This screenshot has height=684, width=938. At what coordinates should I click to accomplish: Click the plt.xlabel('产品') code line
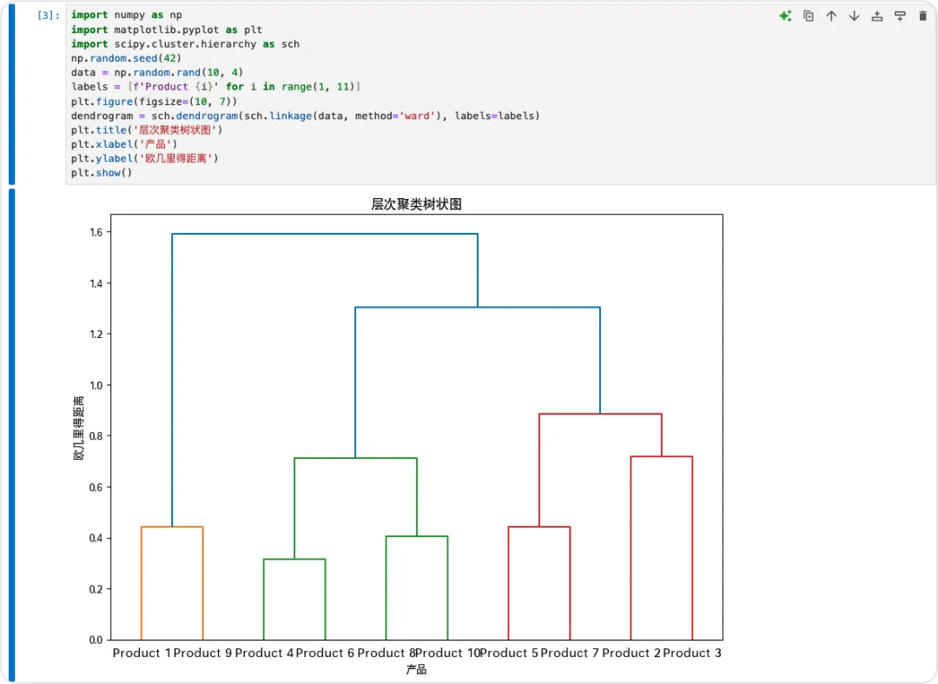[124, 144]
